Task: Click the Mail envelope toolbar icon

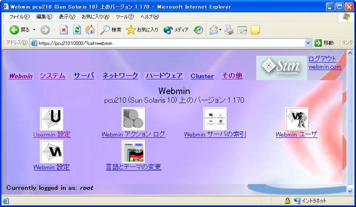Action: [x=214, y=30]
